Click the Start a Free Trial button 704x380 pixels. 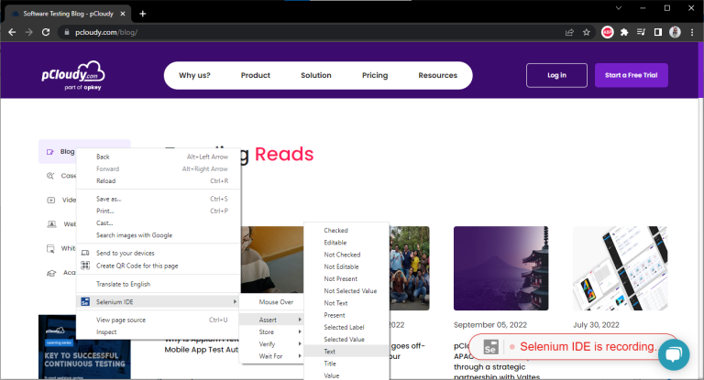[x=631, y=75]
